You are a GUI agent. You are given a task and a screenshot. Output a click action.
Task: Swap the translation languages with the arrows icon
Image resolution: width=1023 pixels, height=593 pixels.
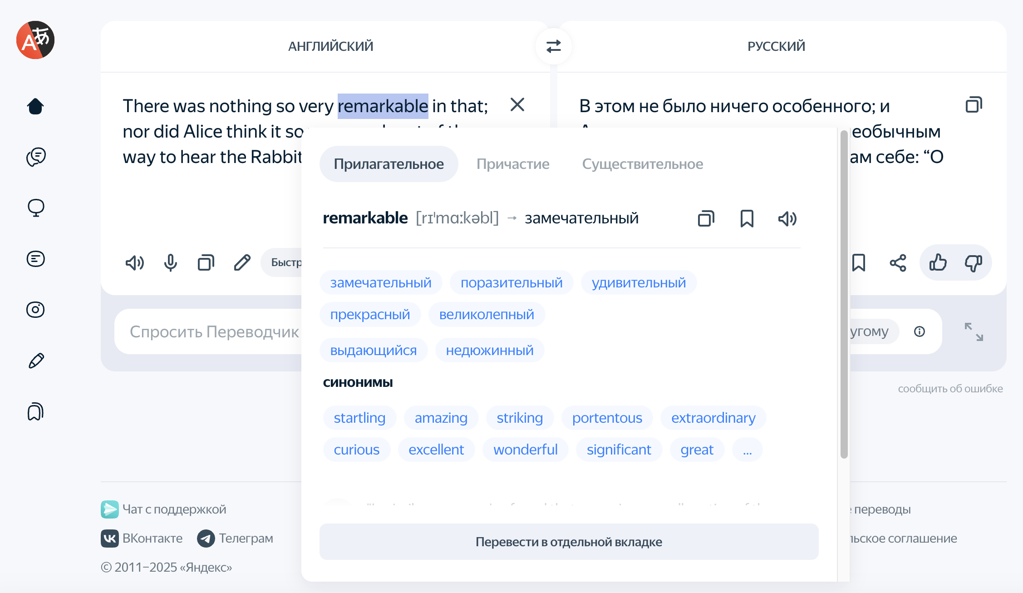coord(553,46)
